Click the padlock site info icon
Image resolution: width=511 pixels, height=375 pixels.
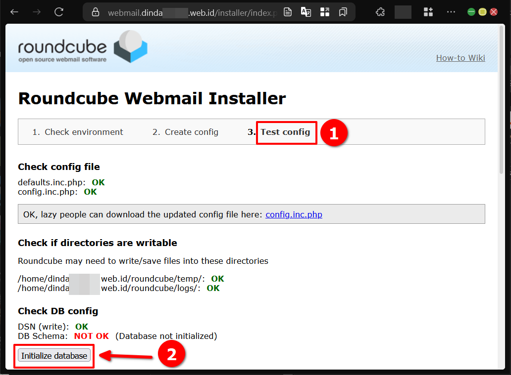96,12
